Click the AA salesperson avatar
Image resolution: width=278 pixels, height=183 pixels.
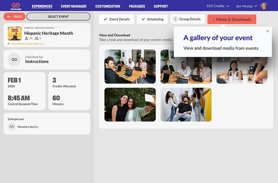12,127
